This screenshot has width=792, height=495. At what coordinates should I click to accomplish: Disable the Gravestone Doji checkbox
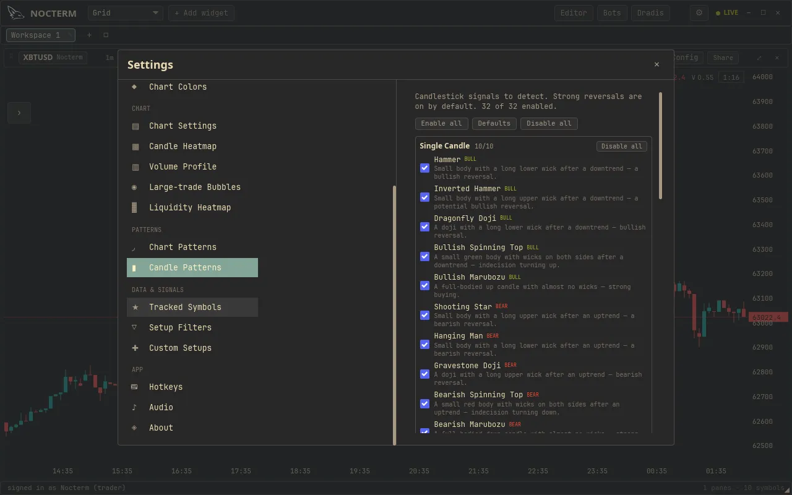tap(424, 374)
